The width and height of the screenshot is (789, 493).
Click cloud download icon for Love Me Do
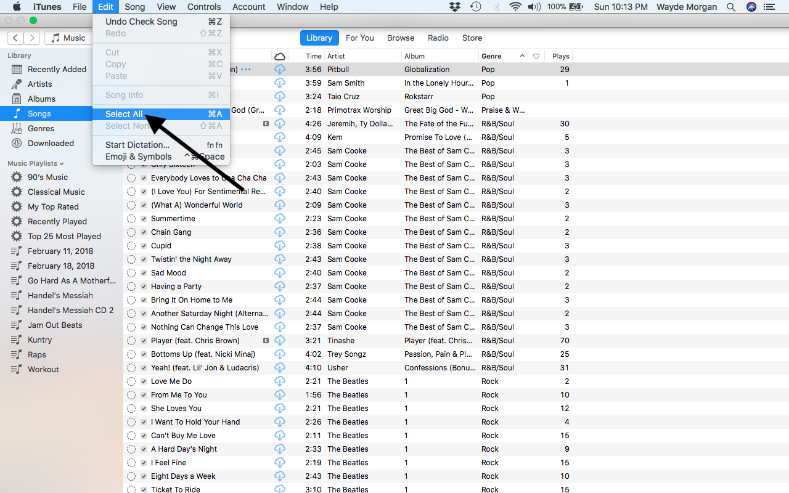tap(280, 381)
